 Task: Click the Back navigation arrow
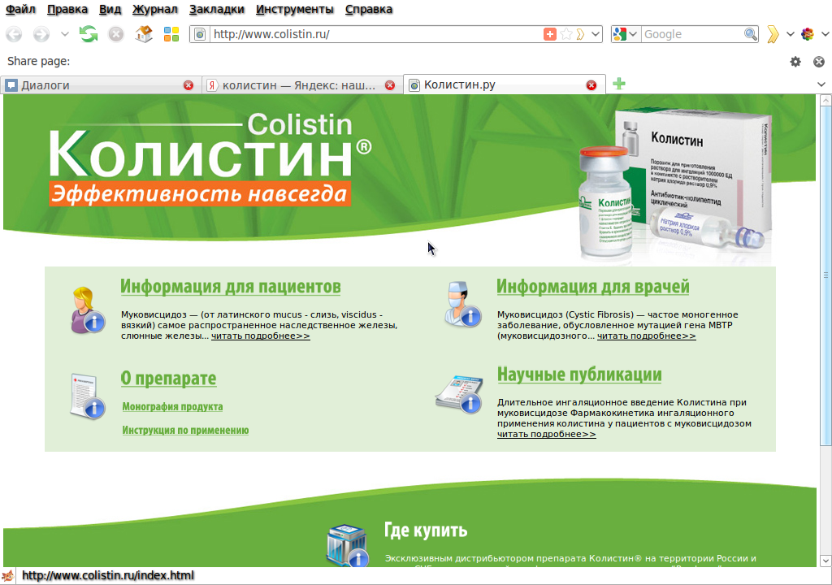[14, 34]
